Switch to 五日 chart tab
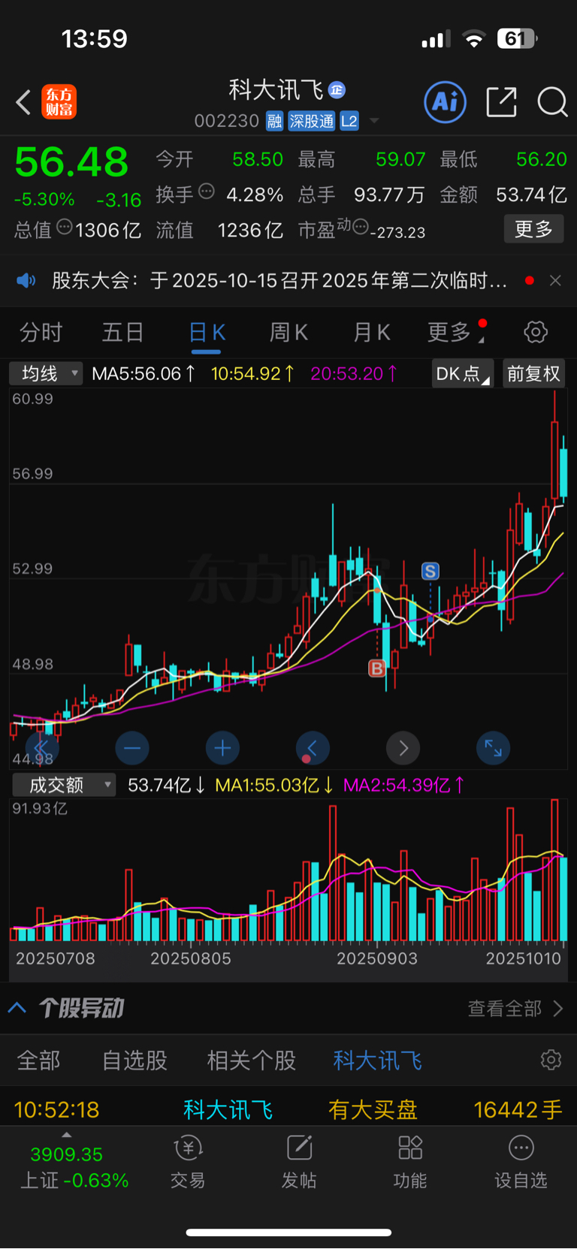 [123, 332]
